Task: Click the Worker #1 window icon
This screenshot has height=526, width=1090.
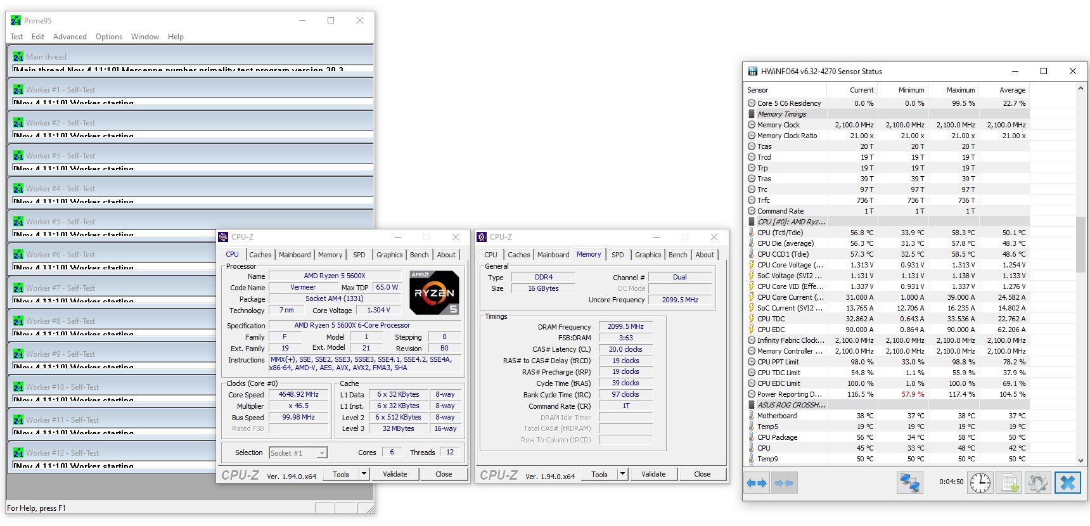Action: pyautogui.click(x=18, y=89)
